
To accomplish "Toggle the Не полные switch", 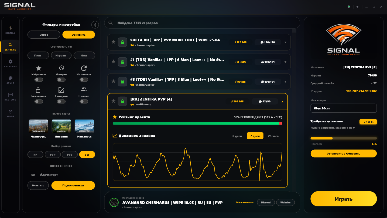I will 84,80.
